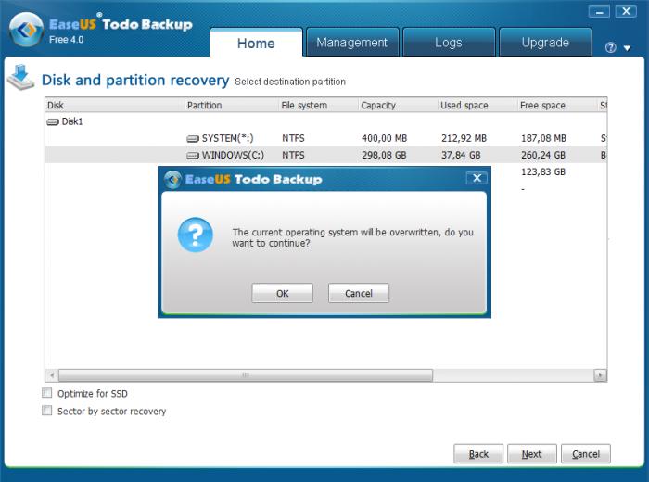Click the SYSTEM partition drive icon
Image resolution: width=649 pixels, height=482 pixels.
tap(193, 139)
